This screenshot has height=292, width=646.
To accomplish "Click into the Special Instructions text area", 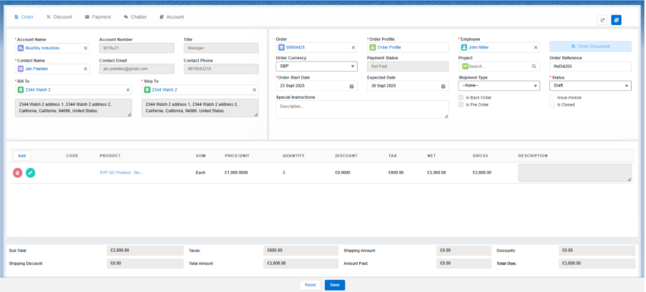I will point(362,109).
